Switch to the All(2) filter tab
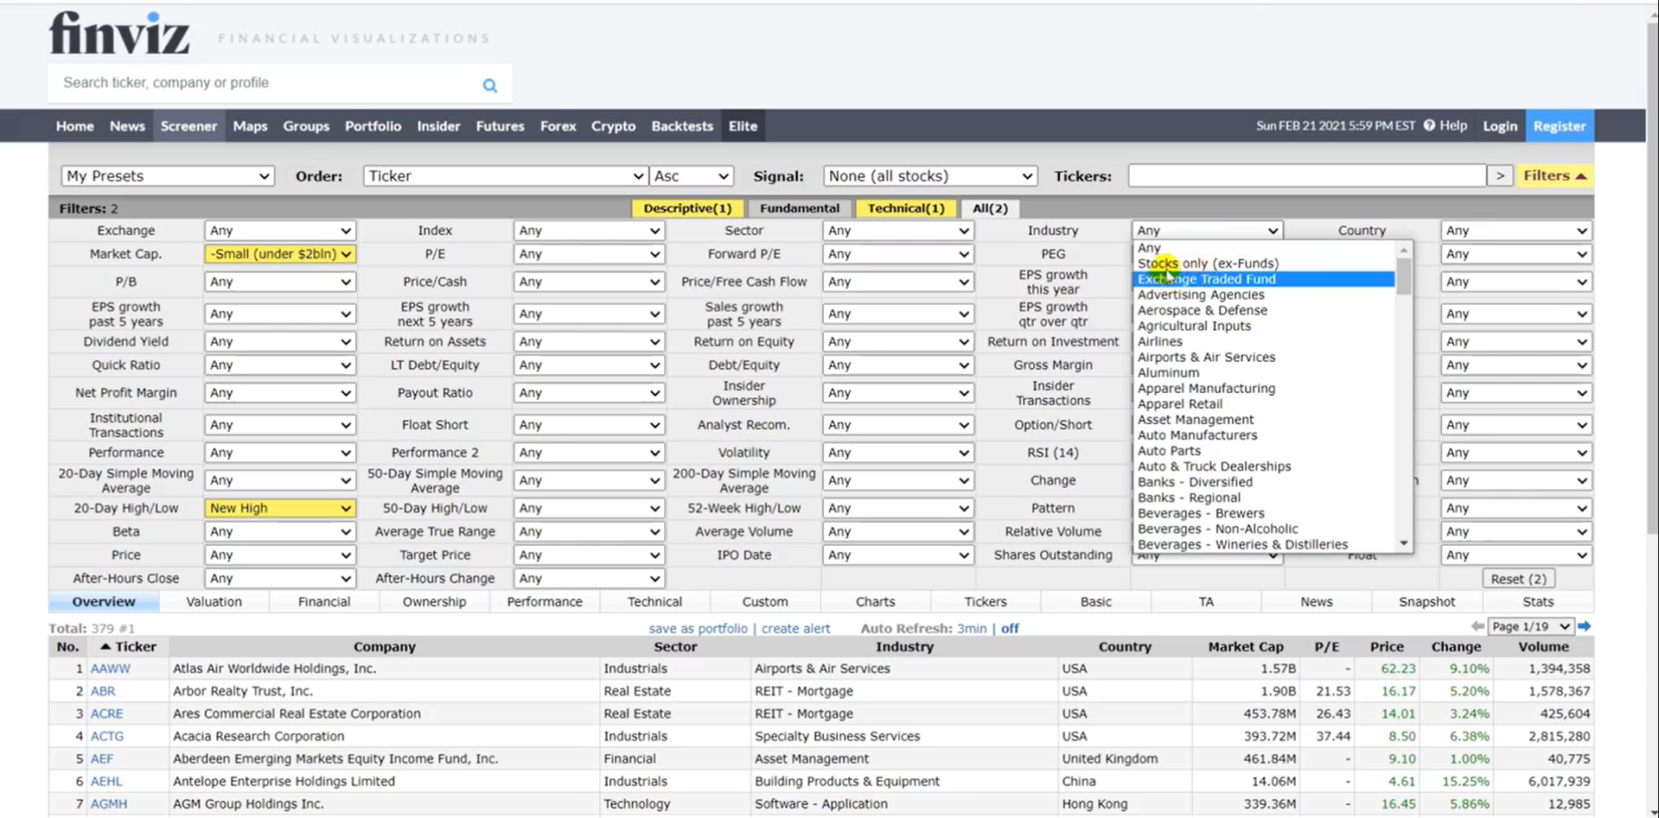Image resolution: width=1659 pixels, height=818 pixels. tap(990, 208)
